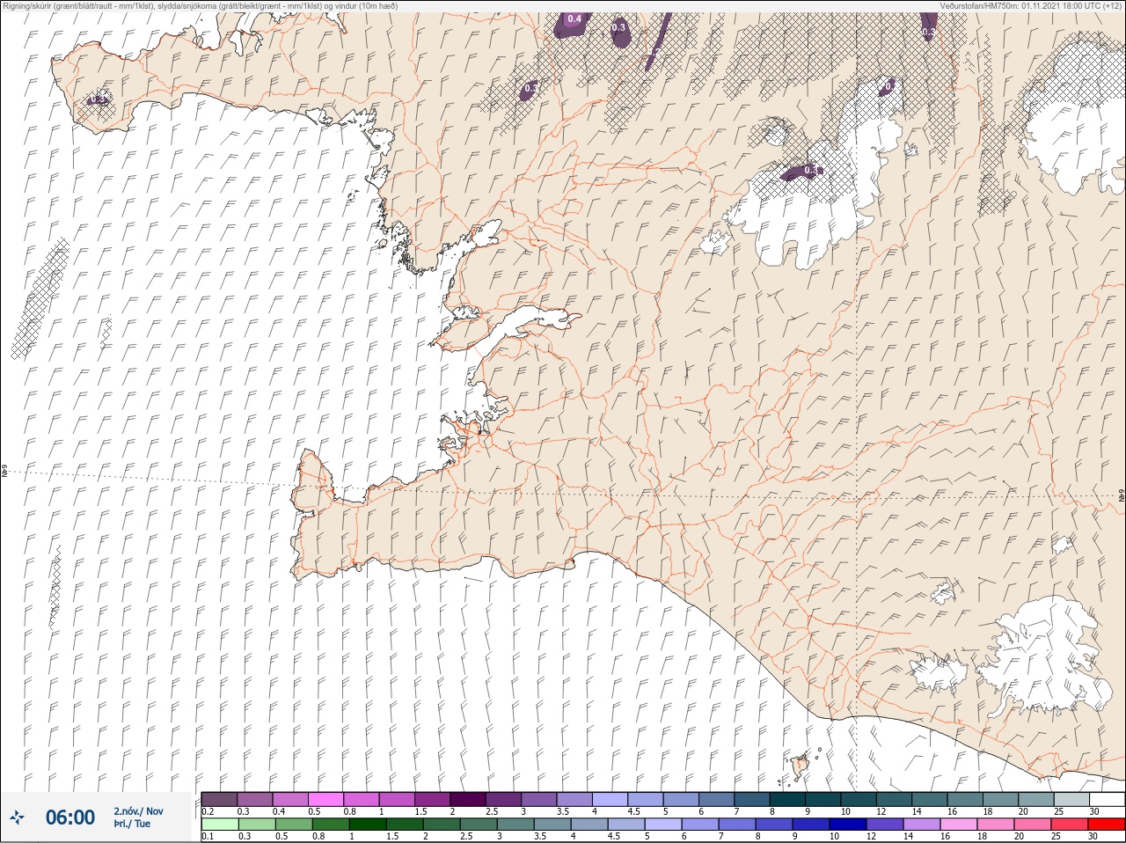Click the '0.3' label beside the 0.4 patch
The image size is (1126, 843).
[618, 28]
